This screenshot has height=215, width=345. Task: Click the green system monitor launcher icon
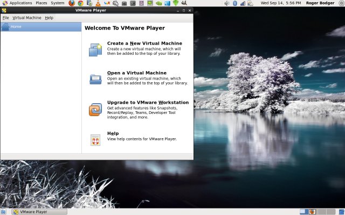(x=150, y=3)
